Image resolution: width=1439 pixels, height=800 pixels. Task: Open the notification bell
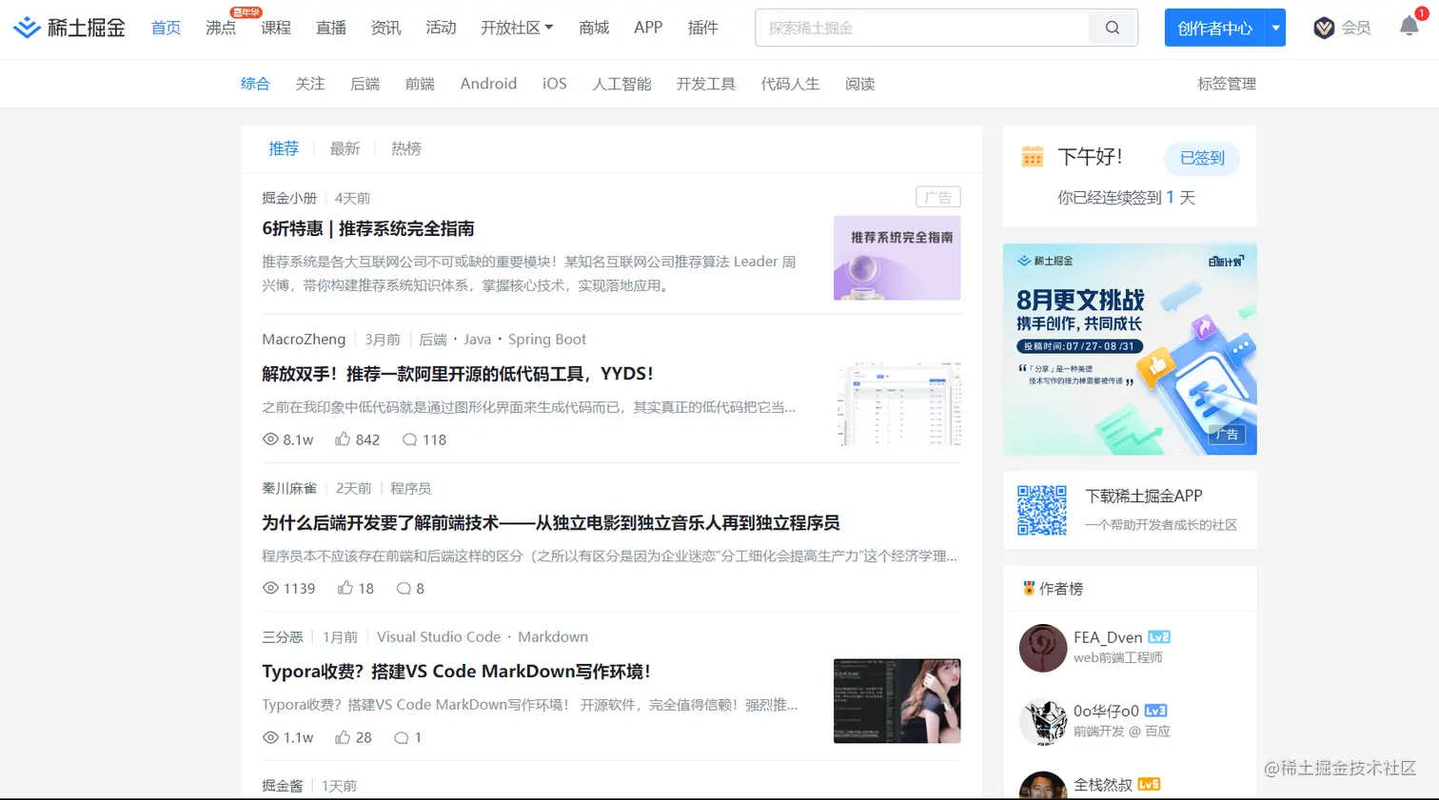click(1409, 27)
